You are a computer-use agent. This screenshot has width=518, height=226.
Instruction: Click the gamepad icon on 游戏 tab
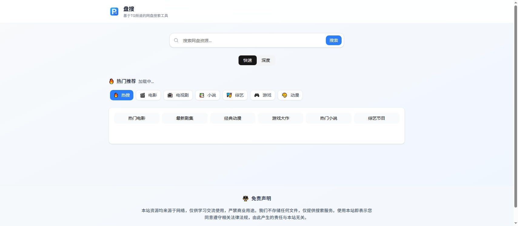[x=257, y=95]
